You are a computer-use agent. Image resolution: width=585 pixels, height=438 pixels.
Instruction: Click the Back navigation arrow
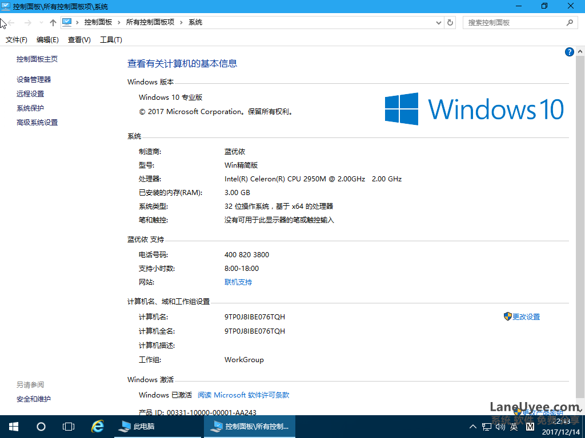tap(11, 23)
